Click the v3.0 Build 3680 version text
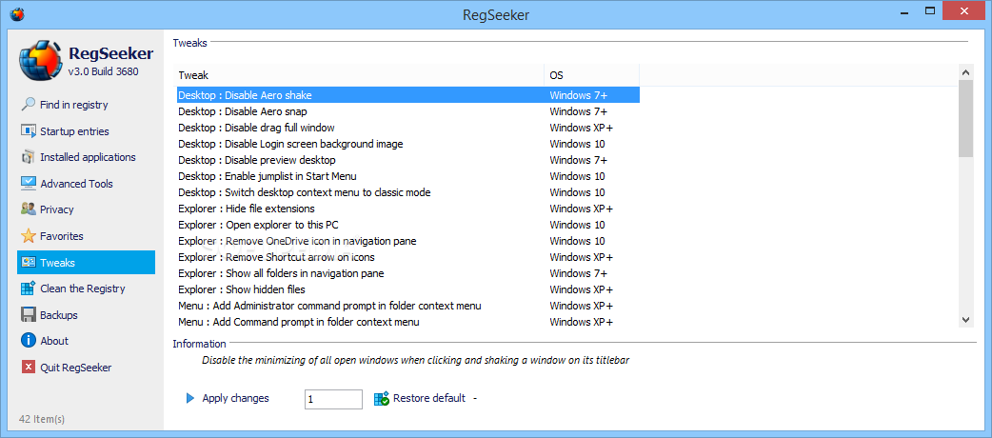The image size is (992, 438). pos(103,71)
